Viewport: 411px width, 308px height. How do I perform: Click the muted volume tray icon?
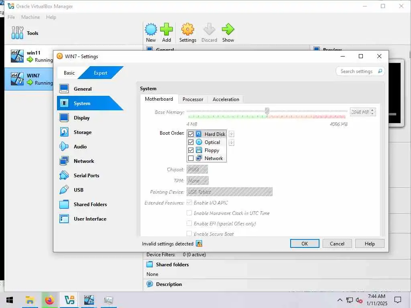click(x=359, y=300)
